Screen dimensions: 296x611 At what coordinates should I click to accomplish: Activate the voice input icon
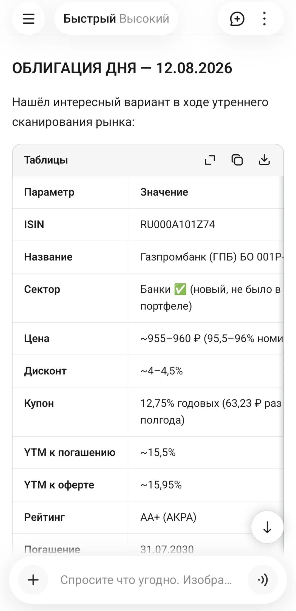click(x=263, y=580)
